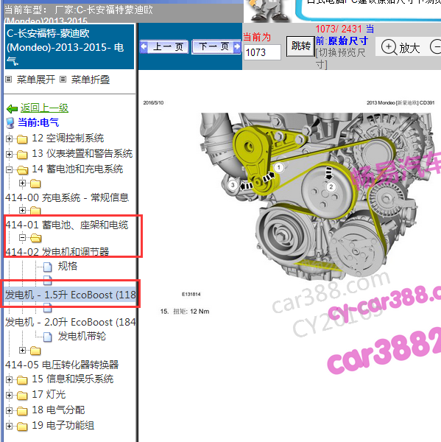Click the 18 电气分配 folder icon

(x=22, y=411)
